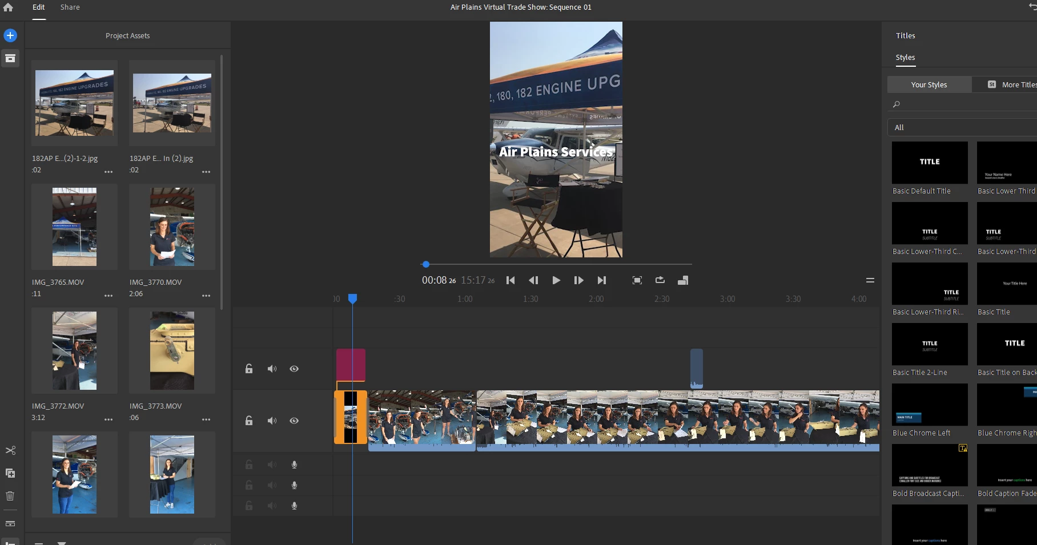Play the sequence preview

point(556,280)
